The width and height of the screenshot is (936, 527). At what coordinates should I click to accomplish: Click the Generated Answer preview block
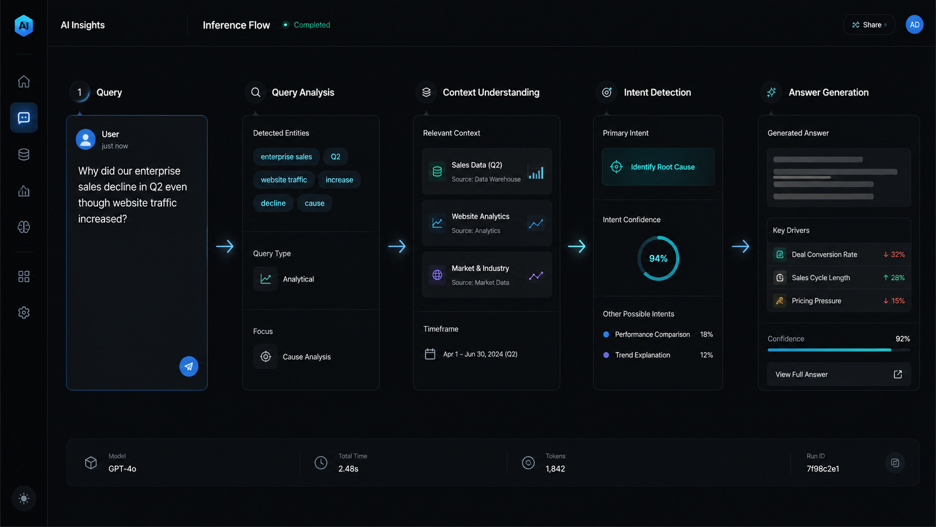click(x=839, y=178)
